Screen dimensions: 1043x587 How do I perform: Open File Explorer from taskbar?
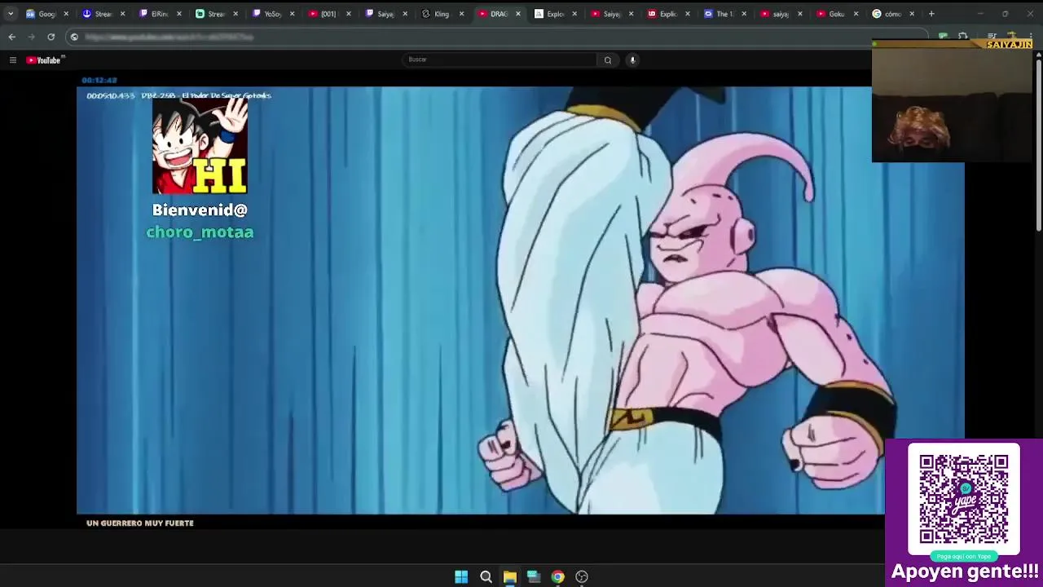pos(509,576)
